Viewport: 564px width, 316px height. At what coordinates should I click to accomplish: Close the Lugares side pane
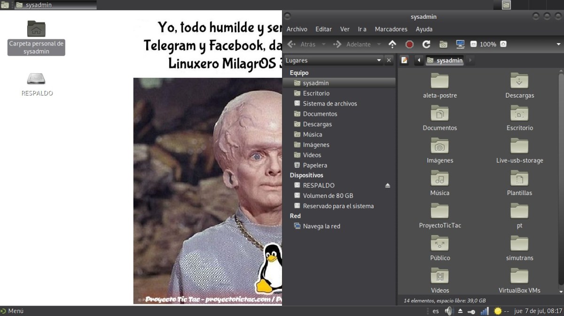click(389, 60)
